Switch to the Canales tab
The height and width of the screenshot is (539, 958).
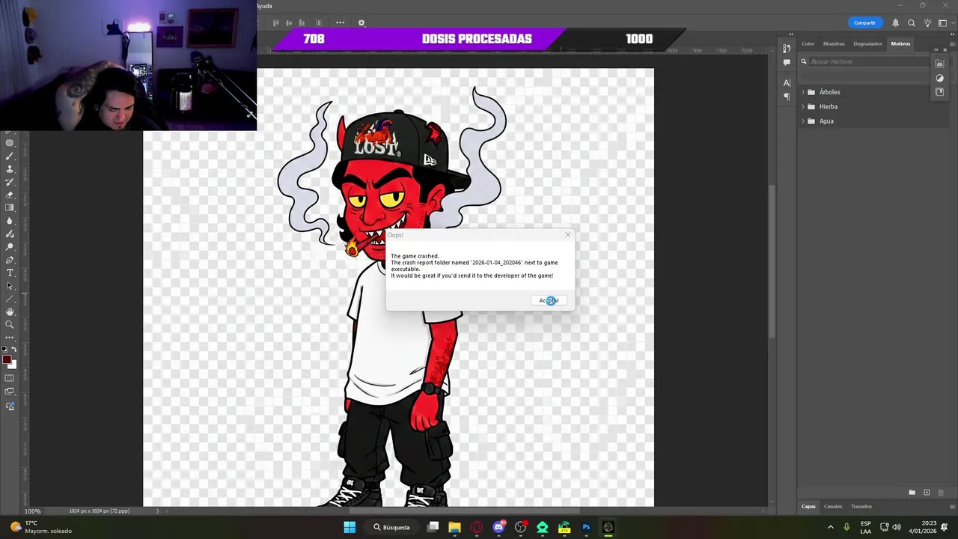(833, 507)
